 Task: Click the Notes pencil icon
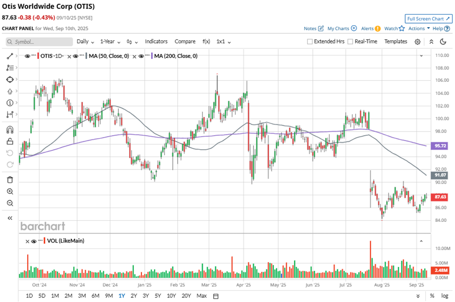pyautogui.click(x=320, y=28)
